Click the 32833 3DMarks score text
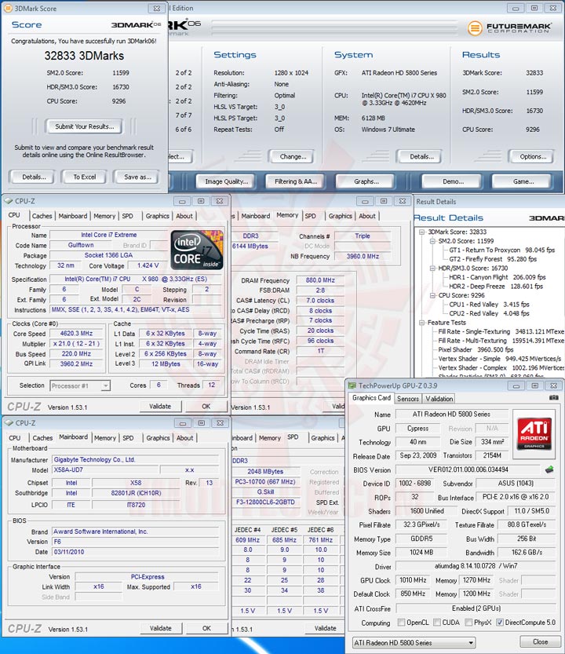This screenshot has height=654, width=565. click(84, 56)
